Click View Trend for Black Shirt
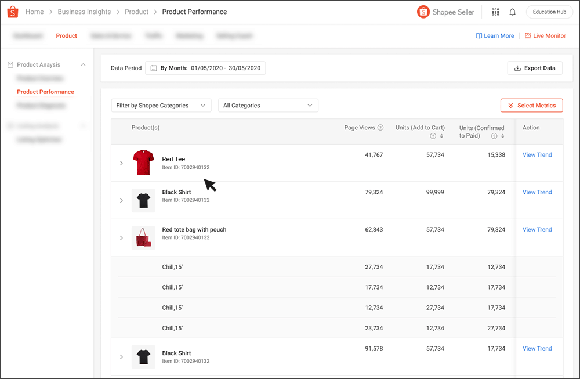Viewport: 580px width, 379px height. [536, 192]
